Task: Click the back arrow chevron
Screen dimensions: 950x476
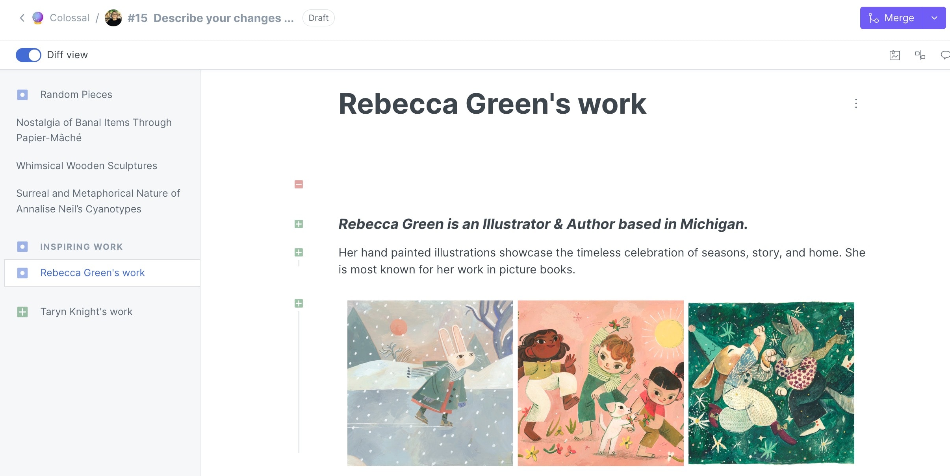Action: [22, 18]
